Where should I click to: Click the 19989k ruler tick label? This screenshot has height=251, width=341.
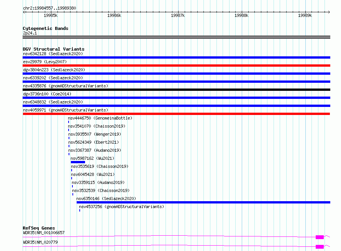point(305,15)
